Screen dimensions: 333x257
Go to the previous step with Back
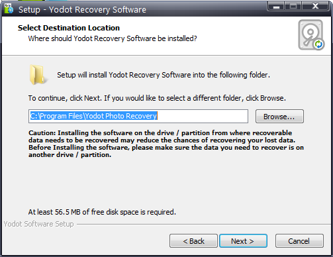193,241
